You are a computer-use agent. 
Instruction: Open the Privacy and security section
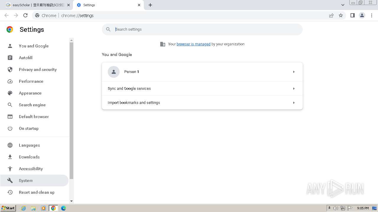coord(38,69)
